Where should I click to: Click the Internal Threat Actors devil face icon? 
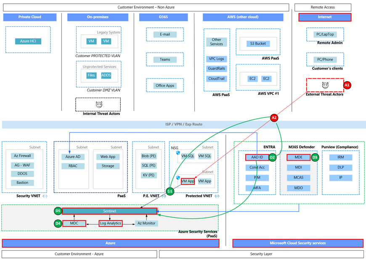click(99, 105)
